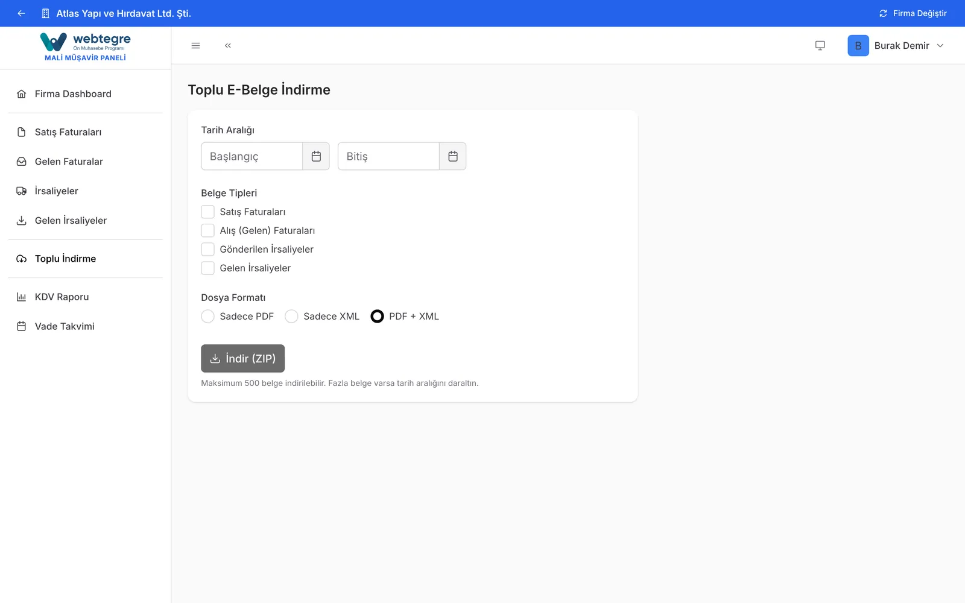Click the monitor display icon

point(820,46)
